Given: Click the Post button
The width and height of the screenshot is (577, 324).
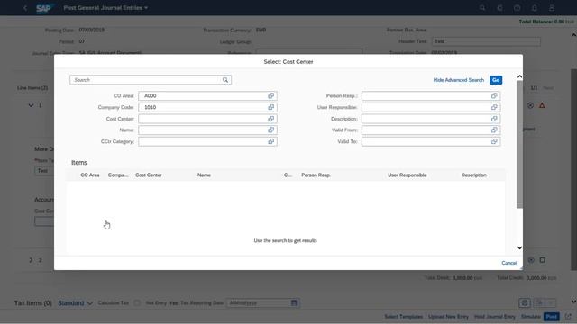Looking at the screenshot, I should pos(551,316).
